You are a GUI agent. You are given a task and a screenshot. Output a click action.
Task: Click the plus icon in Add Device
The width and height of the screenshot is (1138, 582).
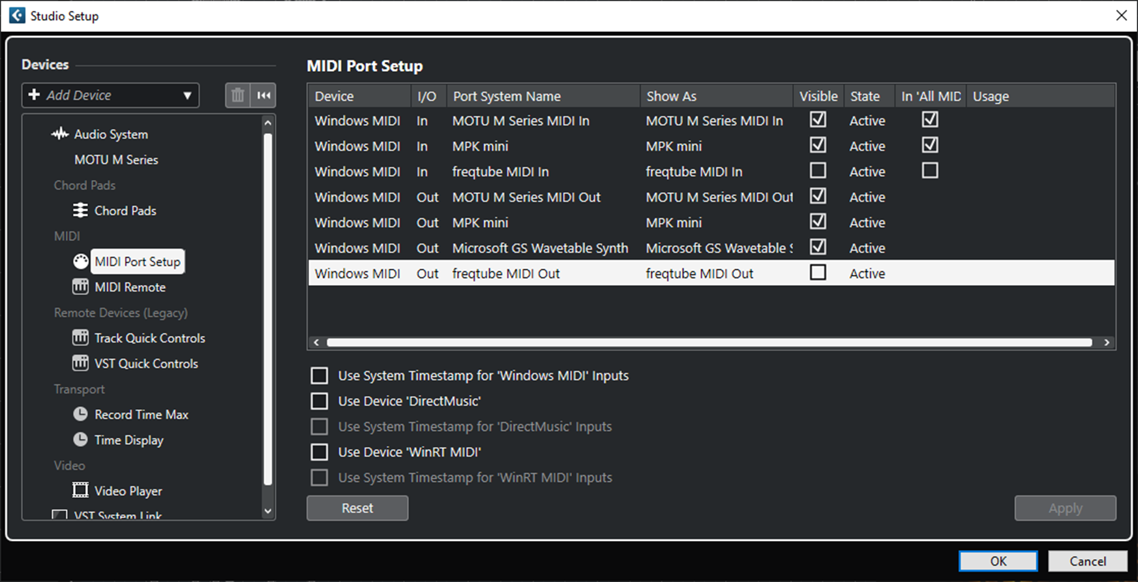[35, 95]
